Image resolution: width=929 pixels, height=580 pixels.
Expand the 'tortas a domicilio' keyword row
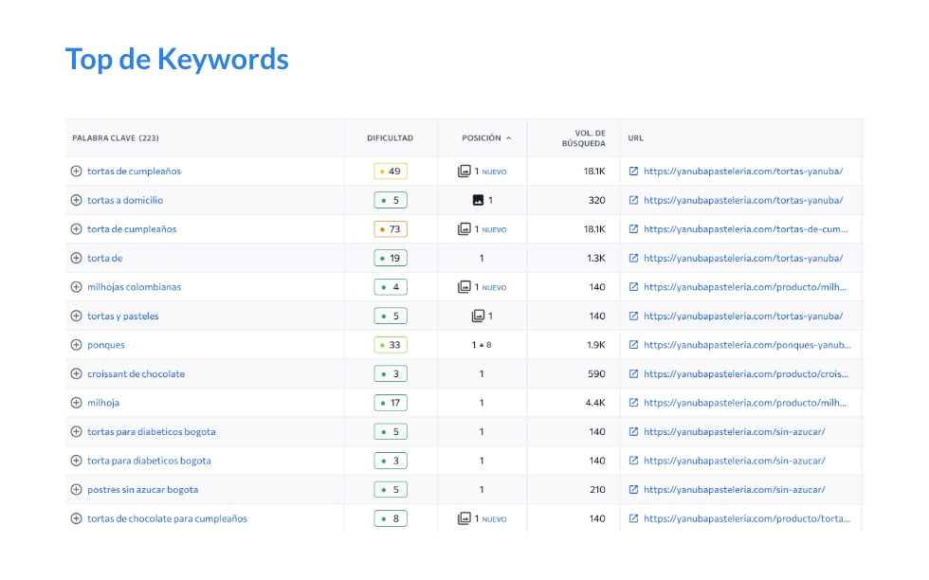pyautogui.click(x=76, y=200)
